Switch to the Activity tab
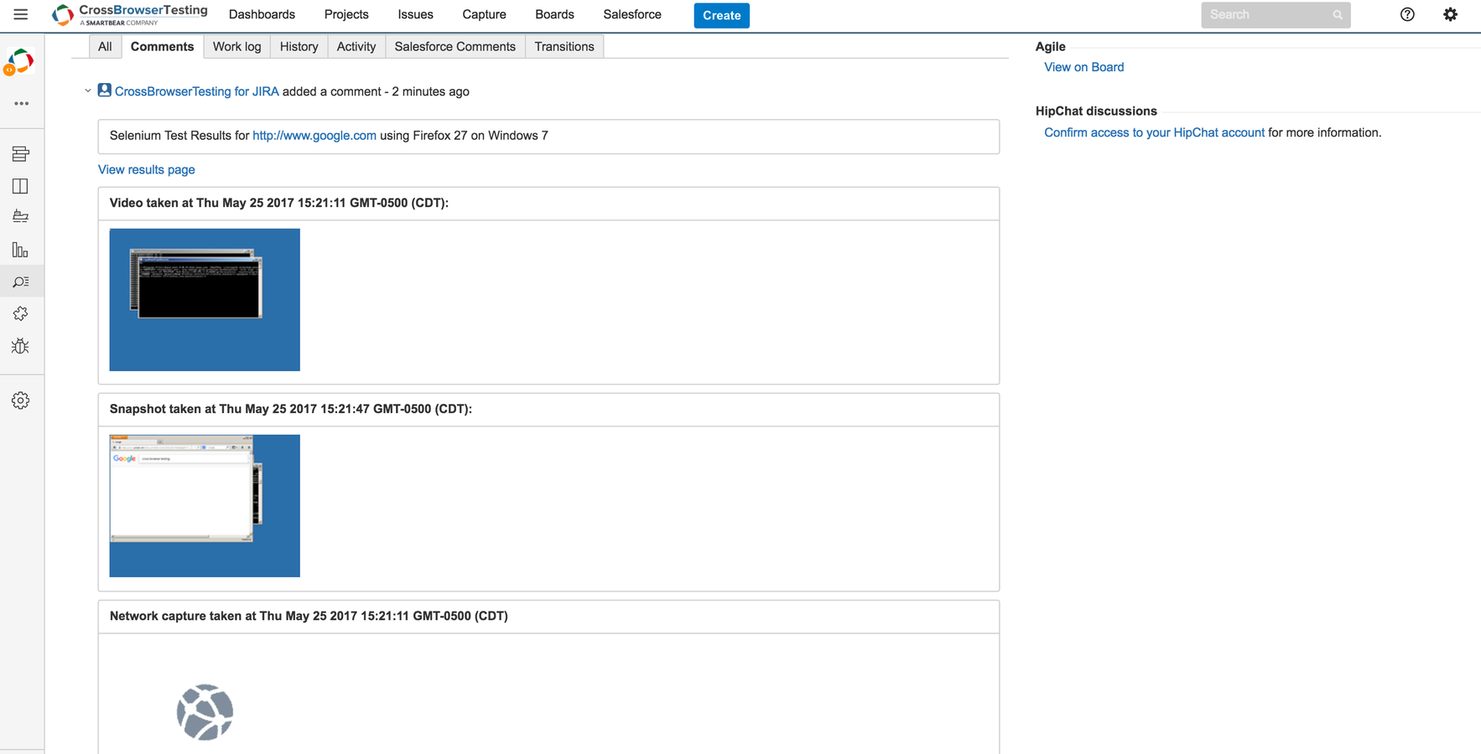This screenshot has height=754, width=1481. point(356,47)
